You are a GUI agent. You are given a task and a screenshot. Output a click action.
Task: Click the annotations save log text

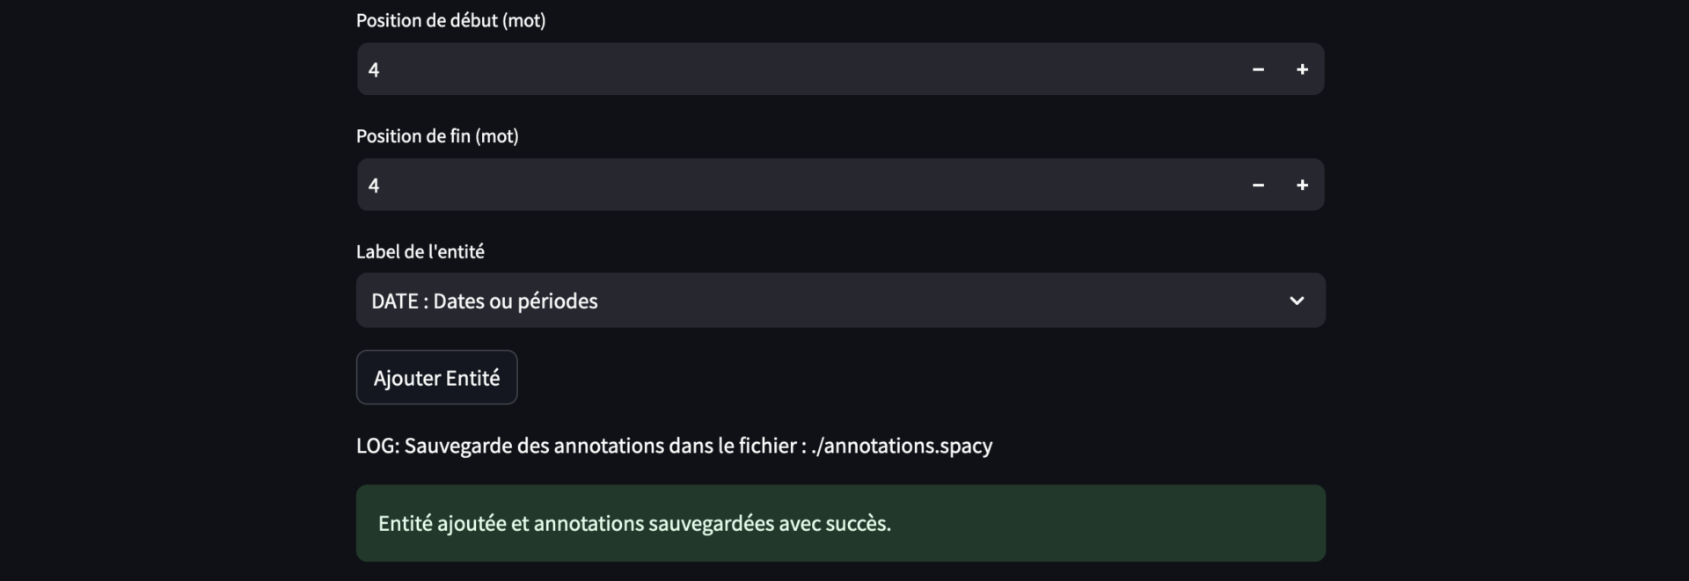pos(674,446)
